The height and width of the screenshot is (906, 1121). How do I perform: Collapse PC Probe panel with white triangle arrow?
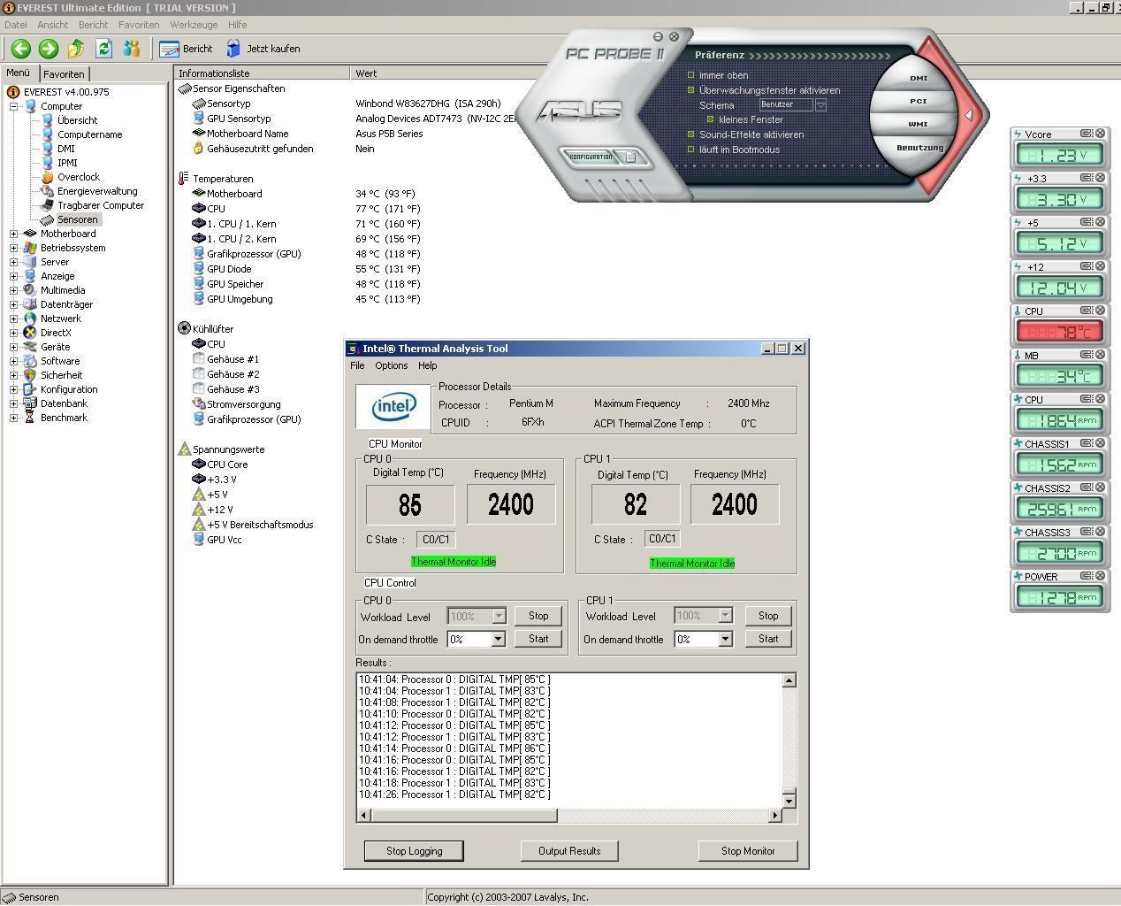tap(968, 115)
